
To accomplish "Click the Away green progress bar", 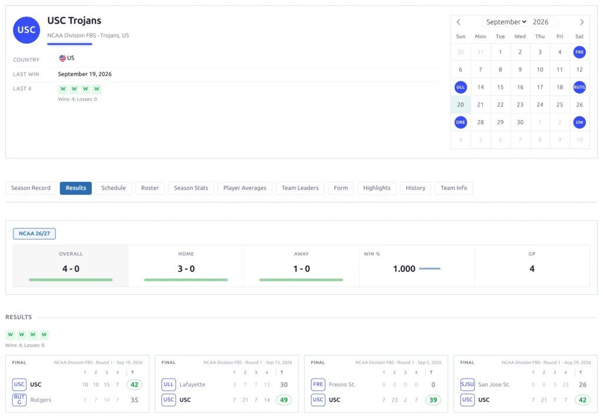I will click(301, 280).
